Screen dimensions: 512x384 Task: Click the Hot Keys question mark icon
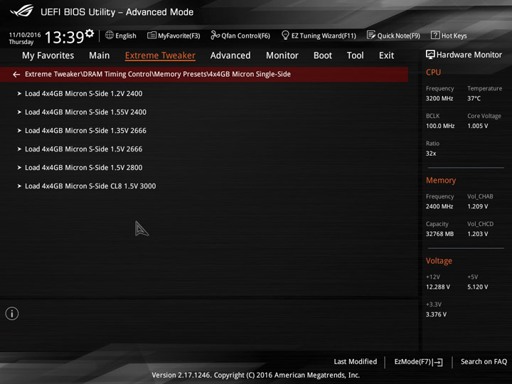435,35
